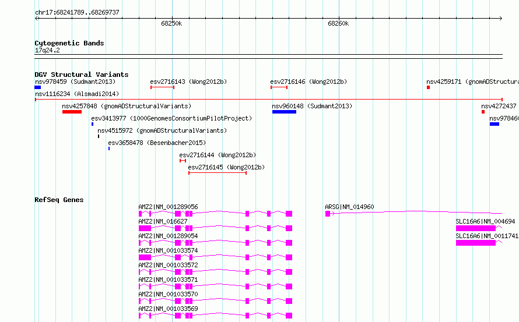
Task: Open the nsv978459 (Sudmant2013) label
Action: tap(75, 82)
